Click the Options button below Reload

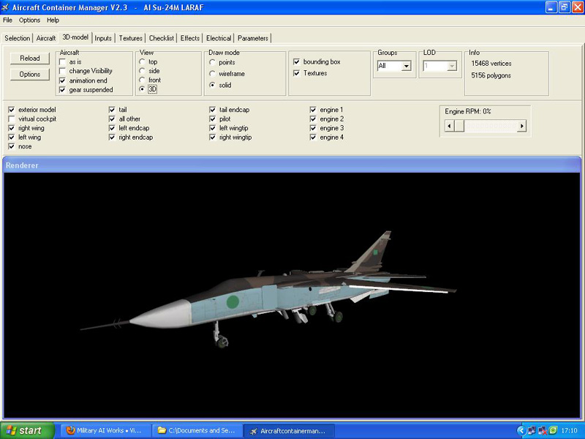(30, 74)
